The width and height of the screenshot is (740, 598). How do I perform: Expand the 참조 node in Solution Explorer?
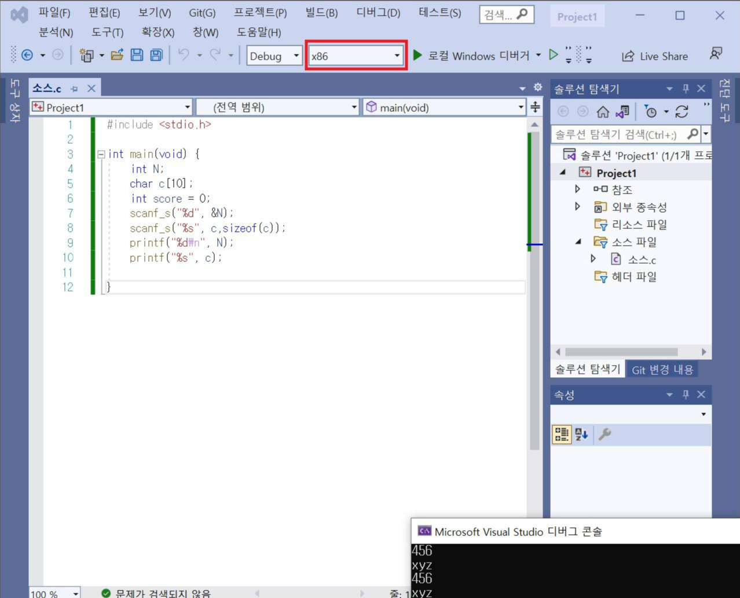click(577, 189)
